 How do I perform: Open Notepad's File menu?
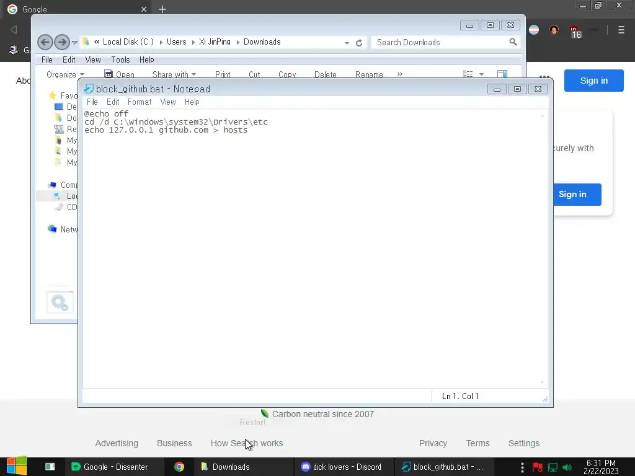click(92, 102)
